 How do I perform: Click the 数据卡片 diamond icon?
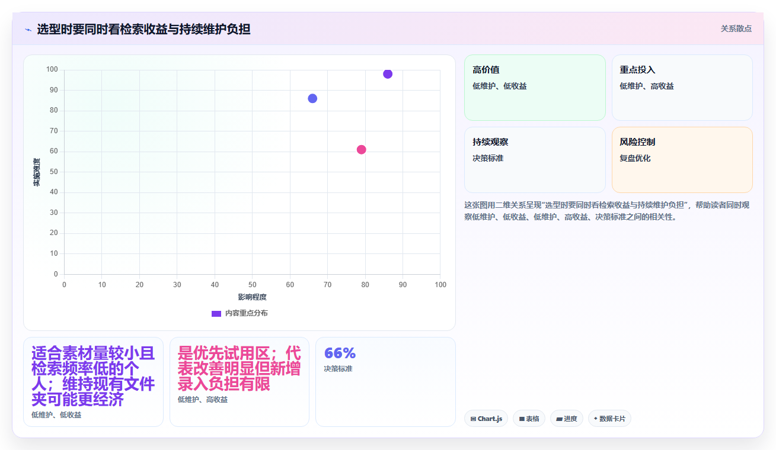(x=596, y=419)
